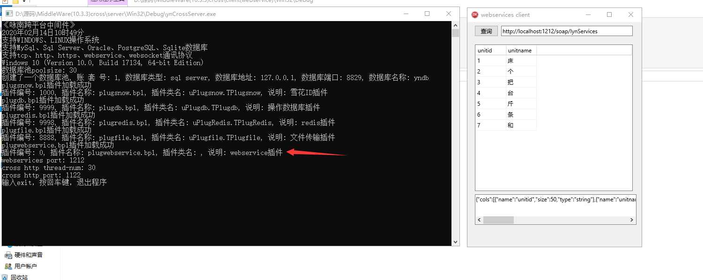The image size is (703, 280).
Task: Select unitname cell 床
Action: (521, 61)
